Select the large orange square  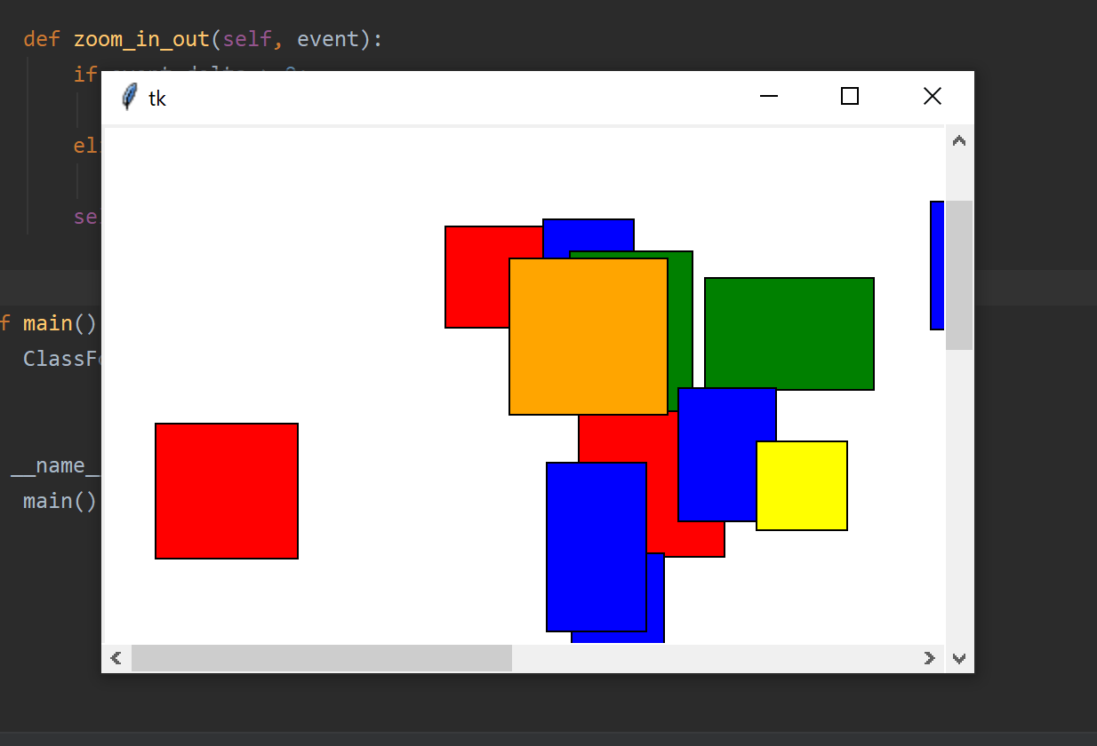(589, 336)
